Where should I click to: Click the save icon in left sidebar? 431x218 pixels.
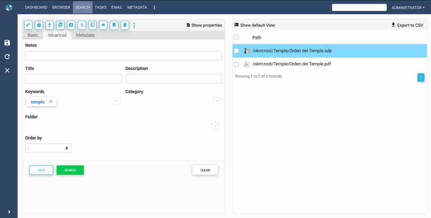tap(7, 43)
